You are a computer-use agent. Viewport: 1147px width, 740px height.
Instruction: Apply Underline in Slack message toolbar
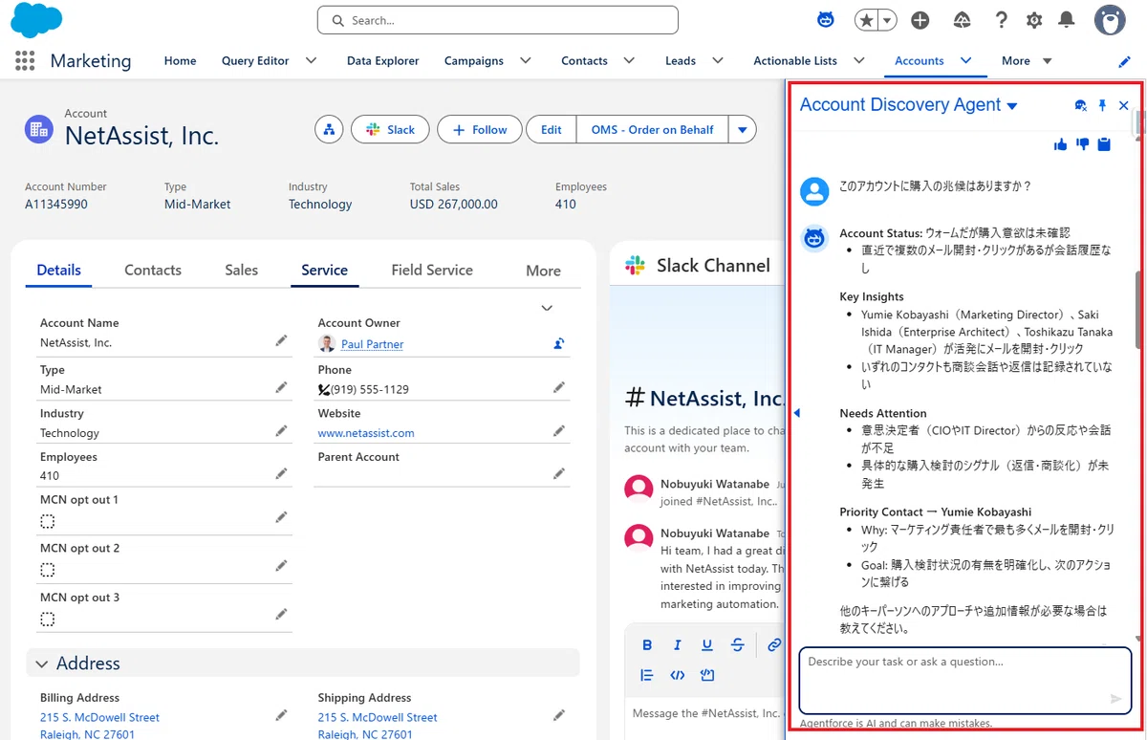coord(707,645)
